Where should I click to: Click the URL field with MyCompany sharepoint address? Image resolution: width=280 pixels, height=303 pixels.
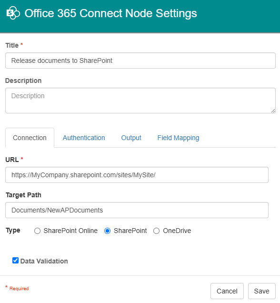tap(137, 175)
